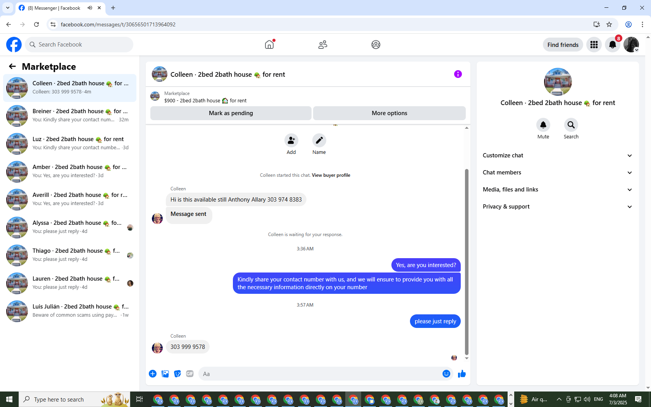Click the taskbar clock showing 4:08 AM
Screen dimensions: 651x407
(618, 399)
